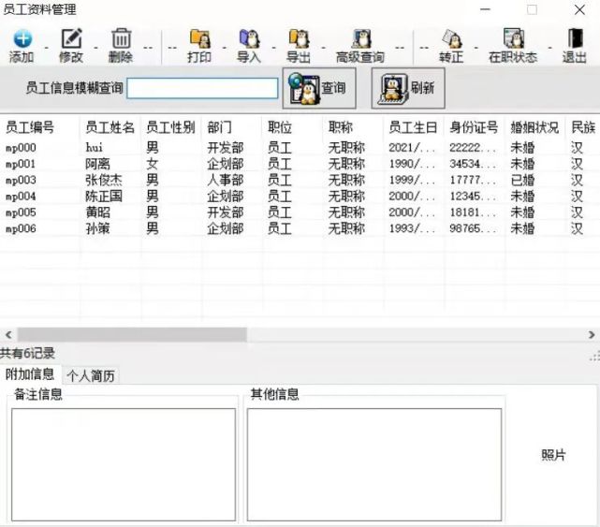Viewport: 600px width, 527px height.
Task: Click the 职位 column header
Action: (280, 127)
